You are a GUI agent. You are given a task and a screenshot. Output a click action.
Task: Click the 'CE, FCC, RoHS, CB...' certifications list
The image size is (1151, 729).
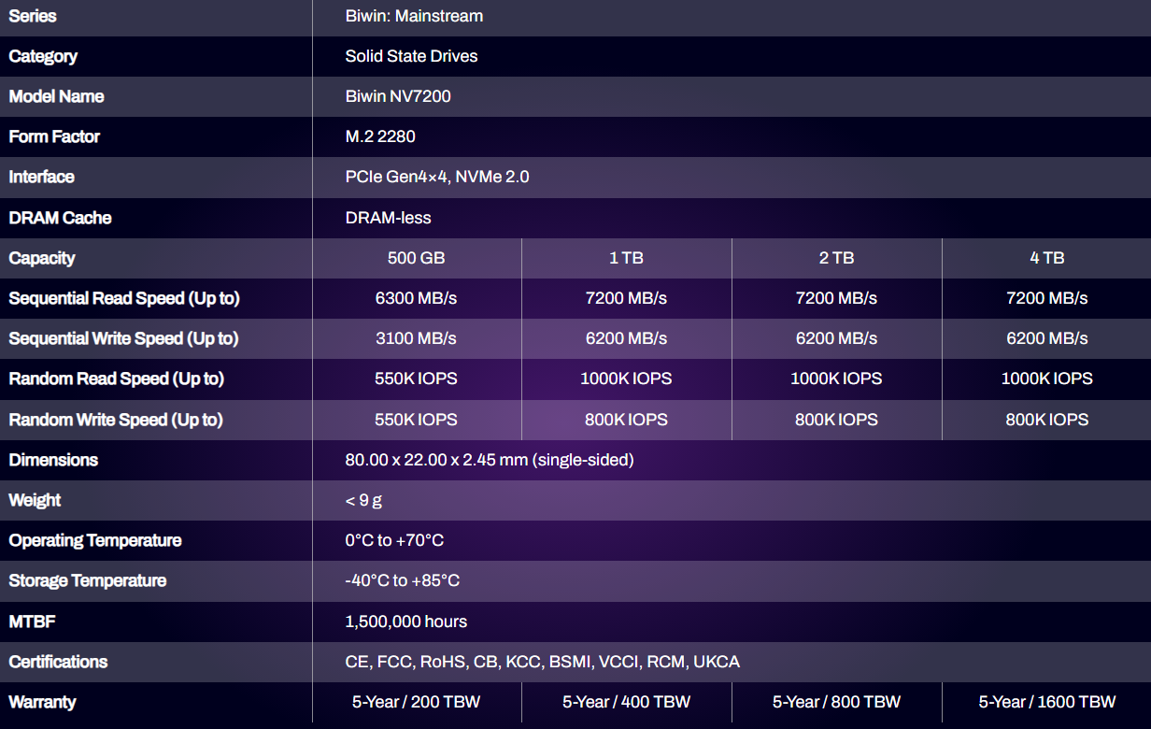pyautogui.click(x=543, y=662)
